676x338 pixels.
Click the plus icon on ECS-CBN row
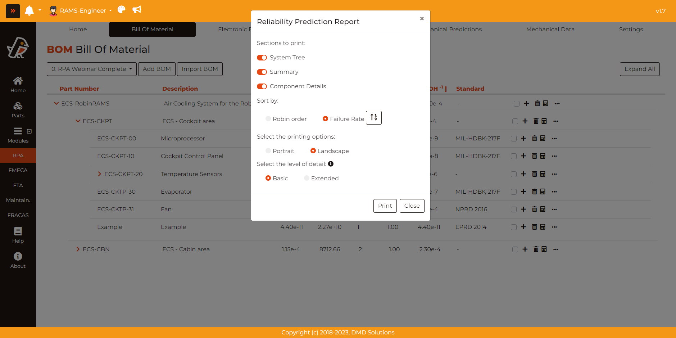pyautogui.click(x=525, y=249)
